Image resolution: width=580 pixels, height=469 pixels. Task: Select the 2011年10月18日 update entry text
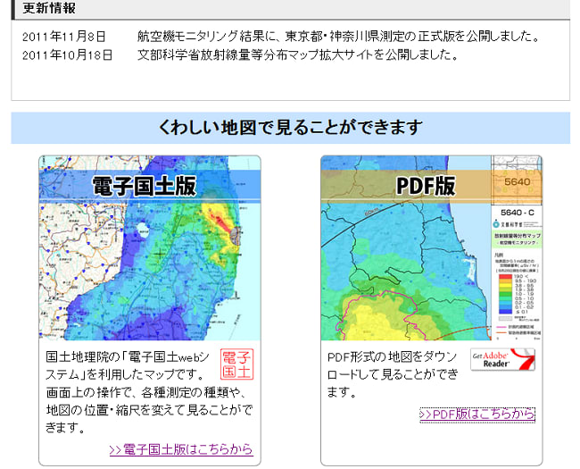(x=67, y=55)
